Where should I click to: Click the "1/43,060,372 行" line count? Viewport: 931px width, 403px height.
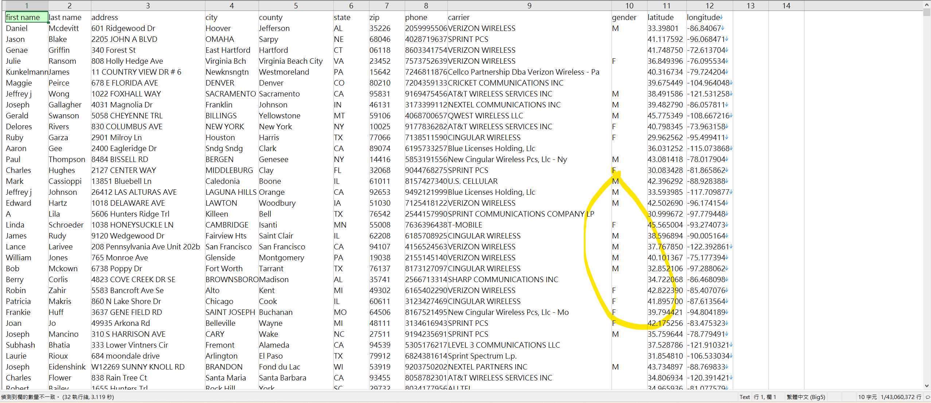(901, 397)
